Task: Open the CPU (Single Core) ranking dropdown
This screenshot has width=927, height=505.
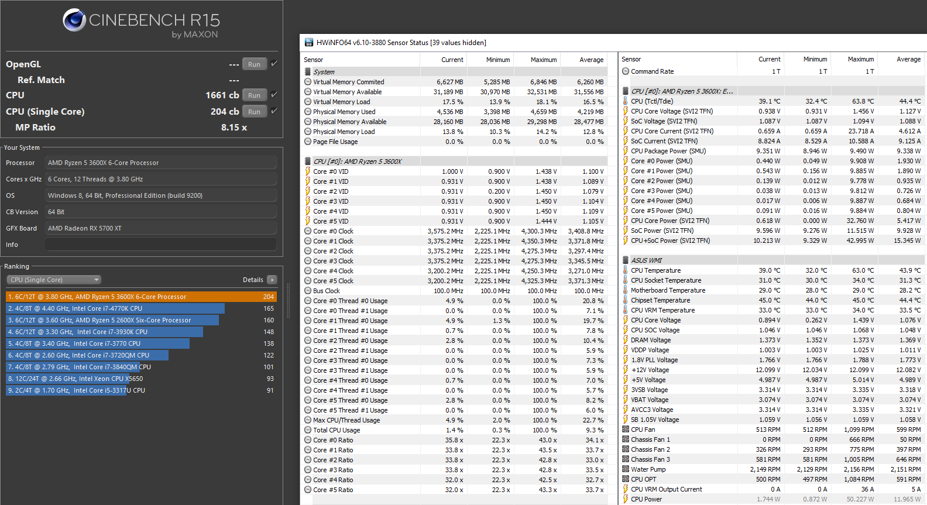Action: point(54,280)
